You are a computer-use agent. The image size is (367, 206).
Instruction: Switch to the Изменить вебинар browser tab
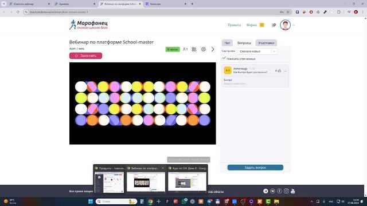[29, 4]
